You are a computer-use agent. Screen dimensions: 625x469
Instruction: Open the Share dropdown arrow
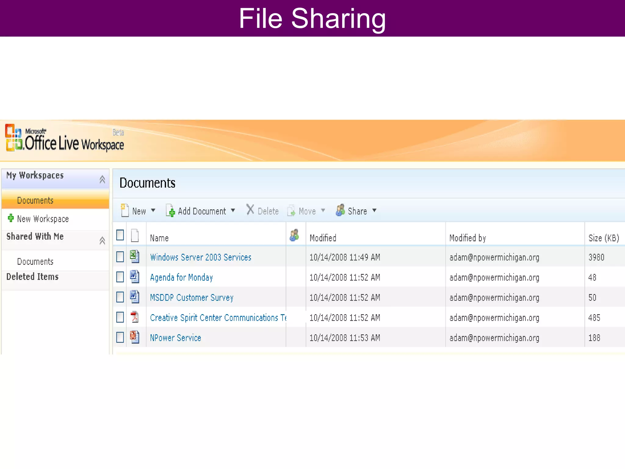click(x=374, y=210)
